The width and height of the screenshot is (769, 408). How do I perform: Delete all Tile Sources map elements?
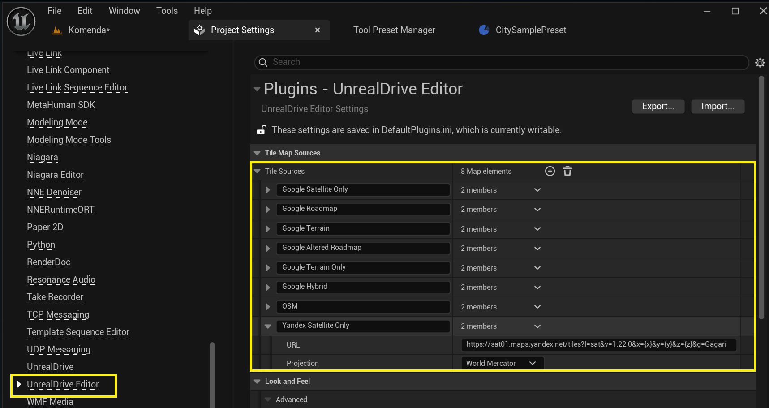(567, 171)
